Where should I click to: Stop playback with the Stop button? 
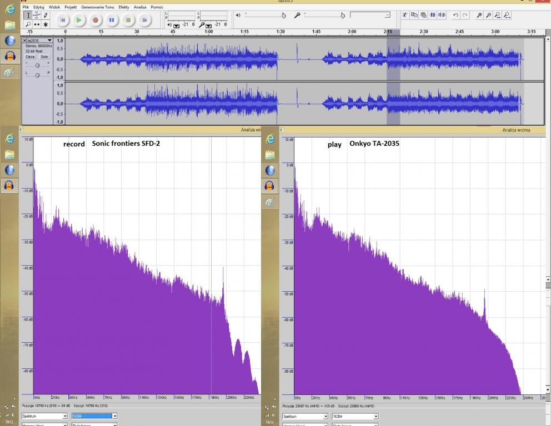click(128, 20)
